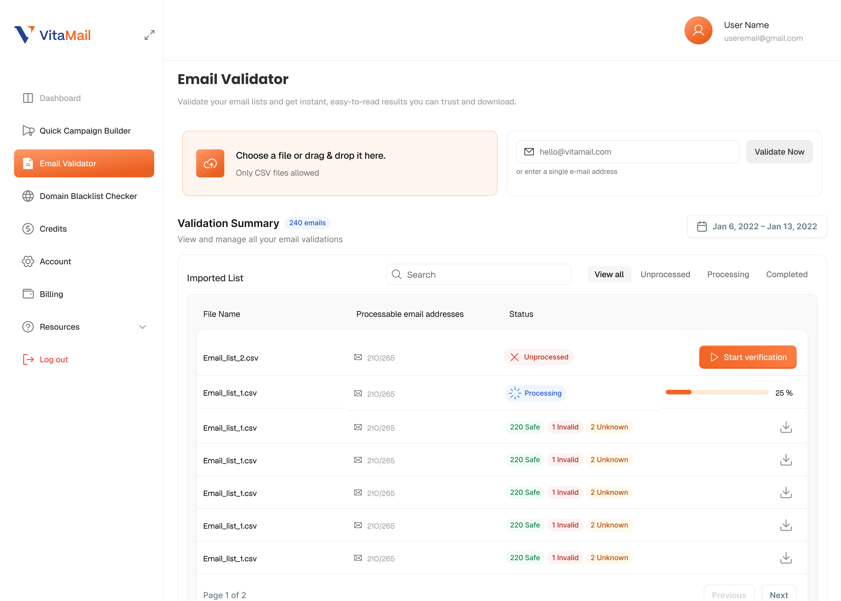
Task: Open Quick Campaign Builder menu item
Action: click(85, 131)
